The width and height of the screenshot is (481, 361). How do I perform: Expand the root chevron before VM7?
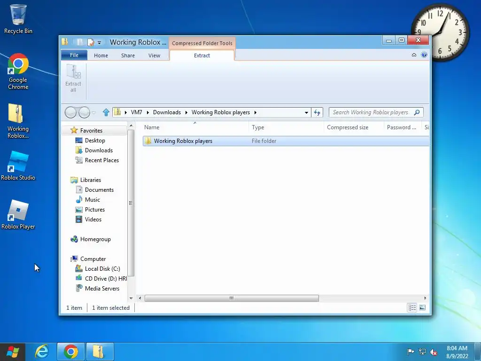pos(126,112)
